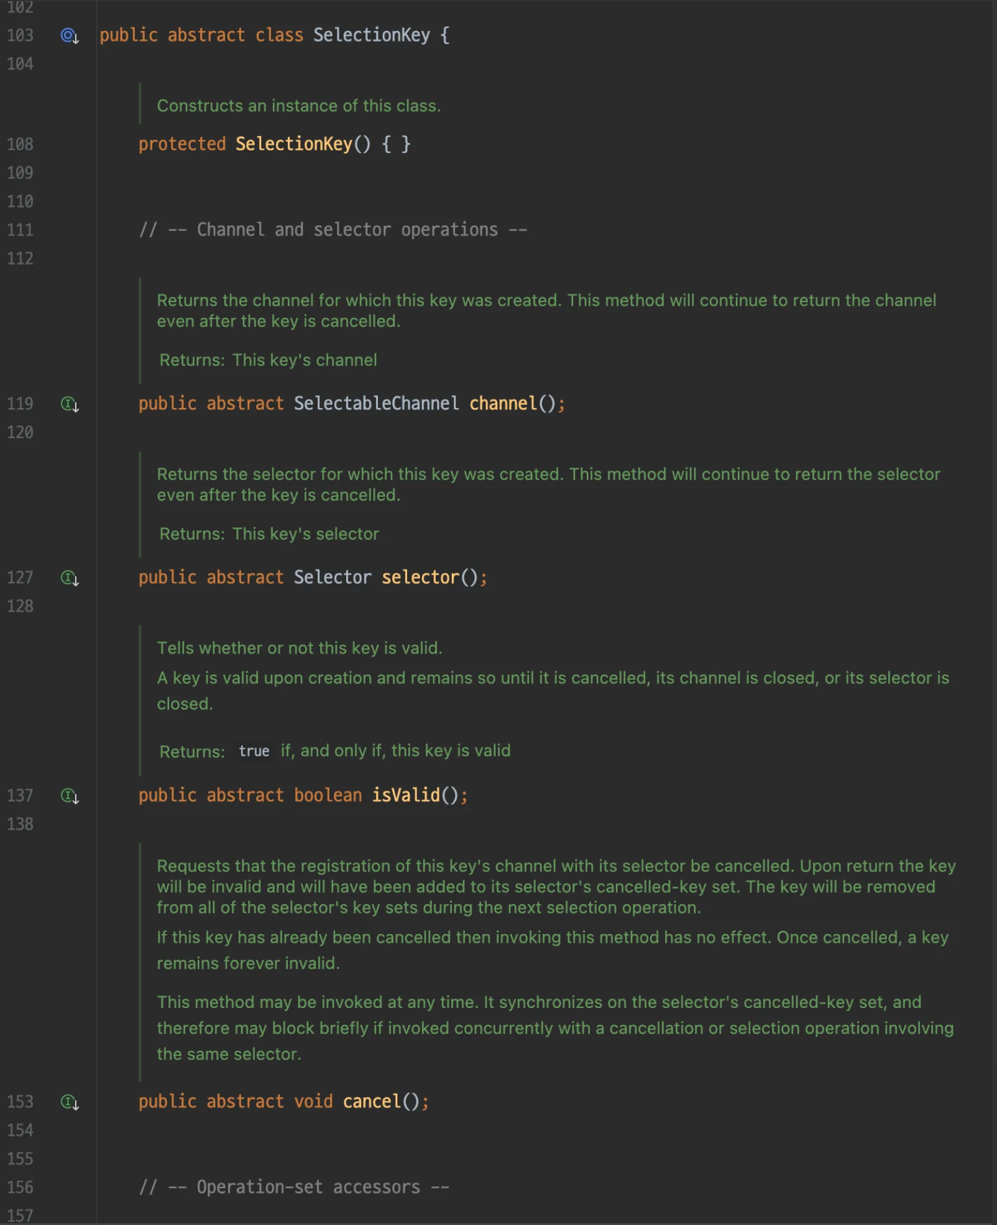Screen dimensions: 997x1225
Task: Click SelectionKey class name in the declaration
Action: coord(371,35)
